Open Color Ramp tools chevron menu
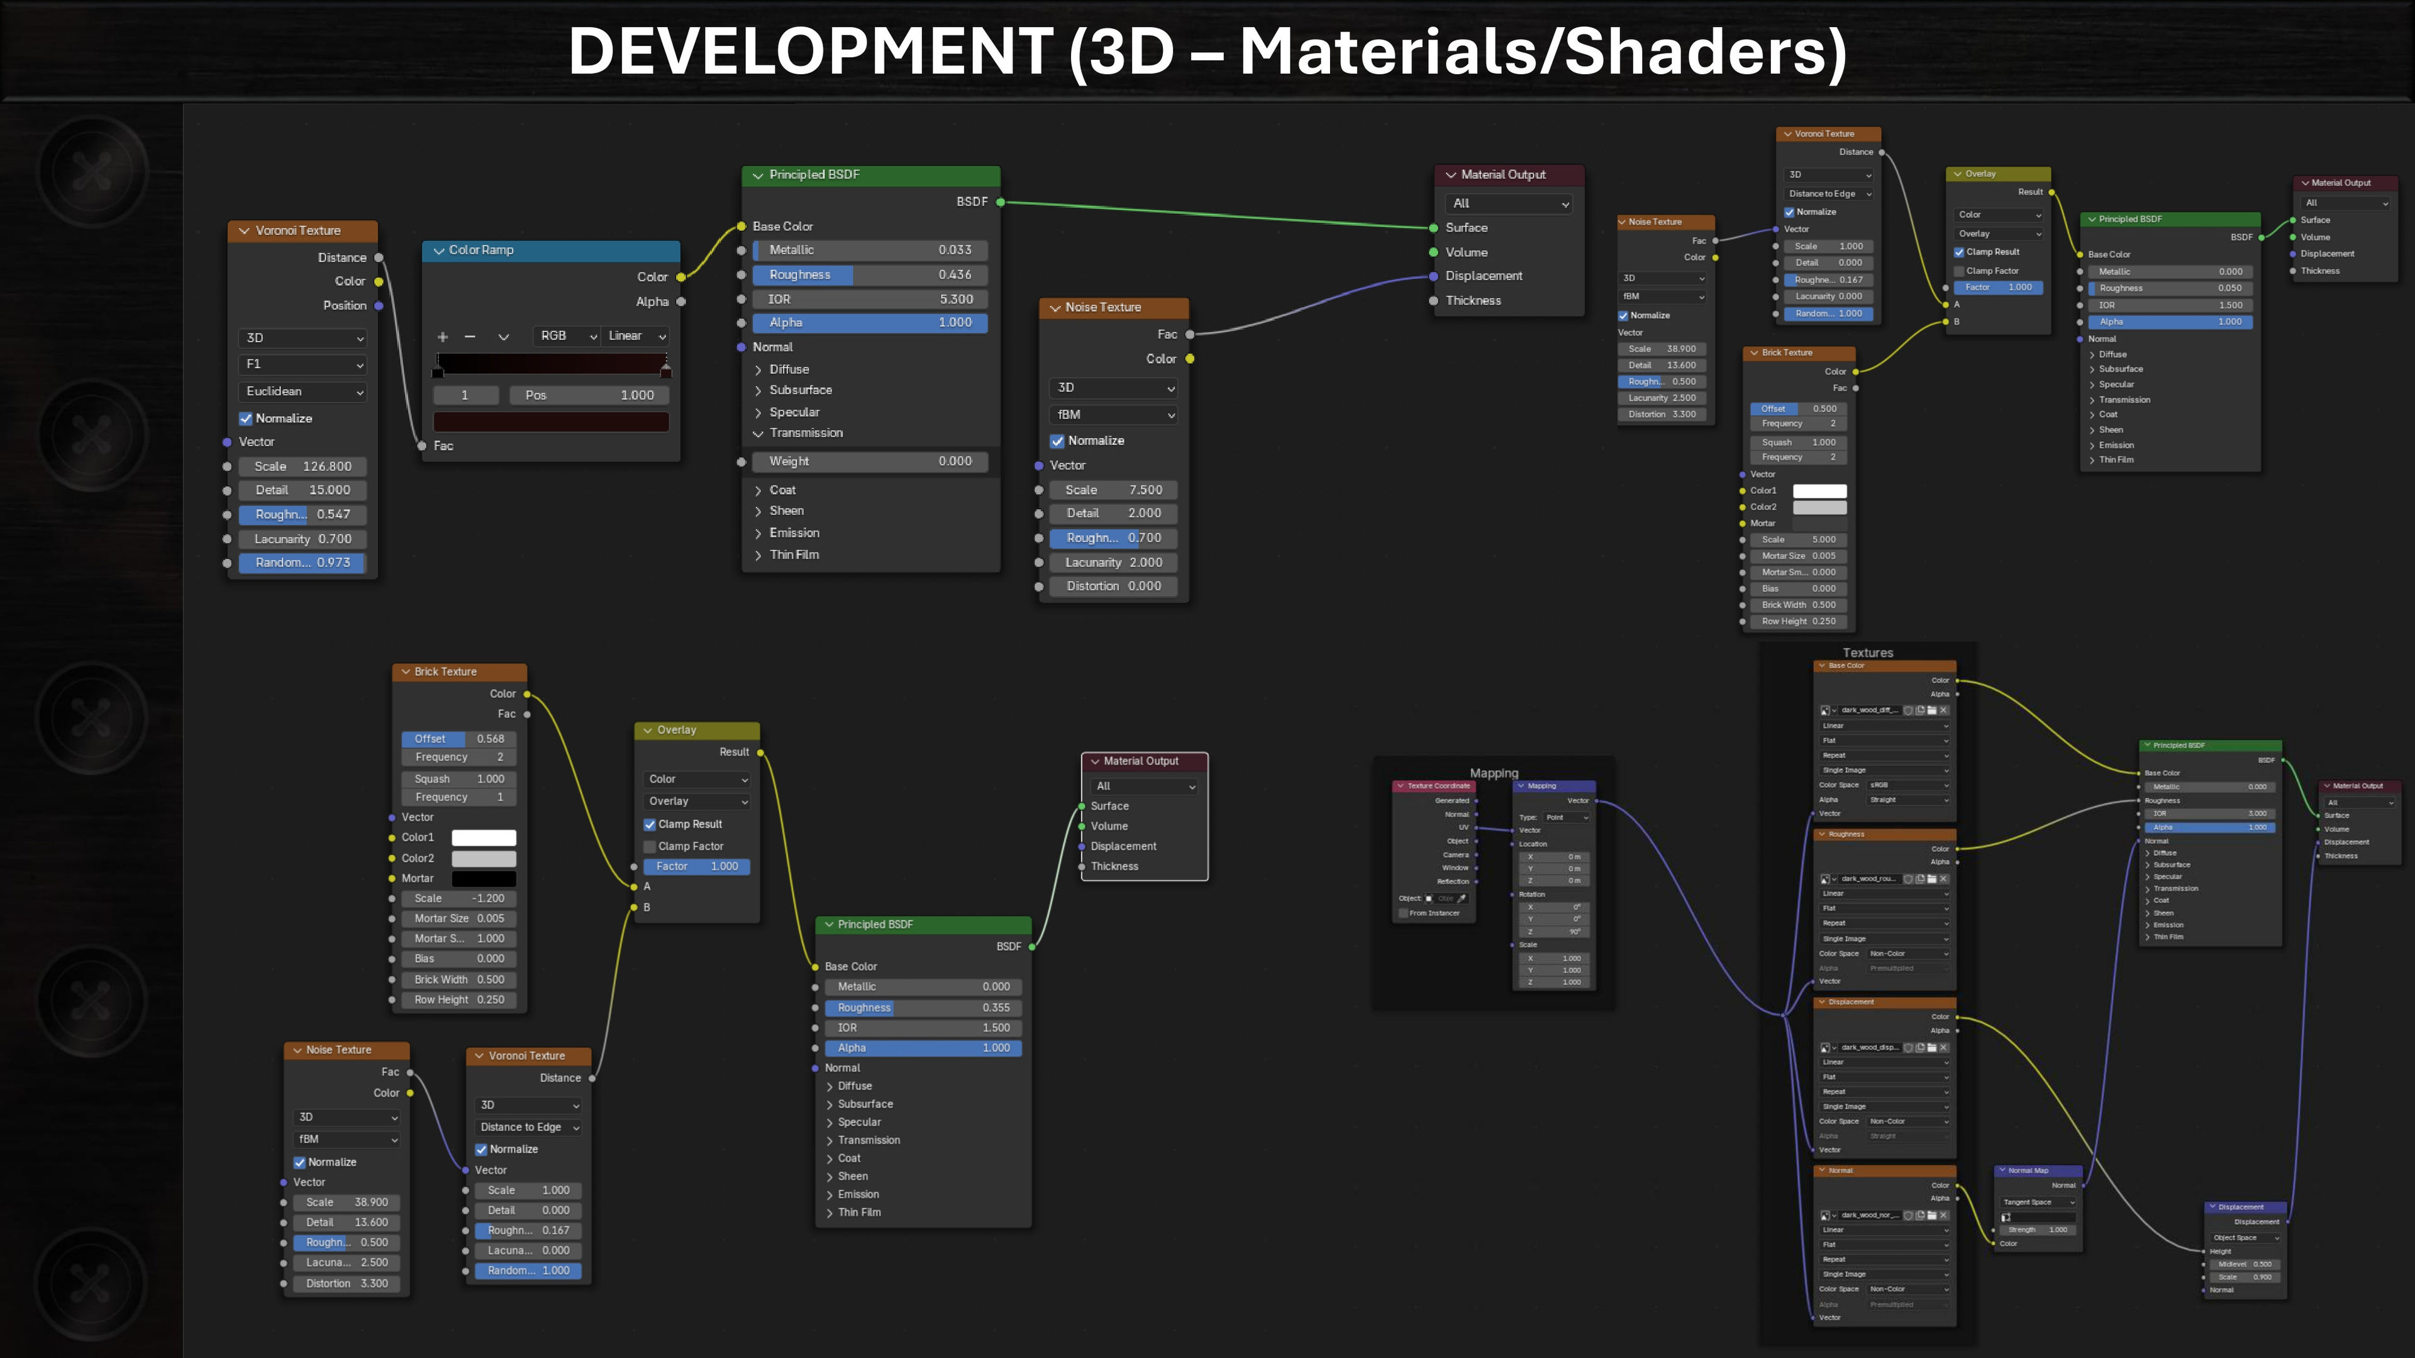The height and width of the screenshot is (1358, 2415). coord(503,336)
